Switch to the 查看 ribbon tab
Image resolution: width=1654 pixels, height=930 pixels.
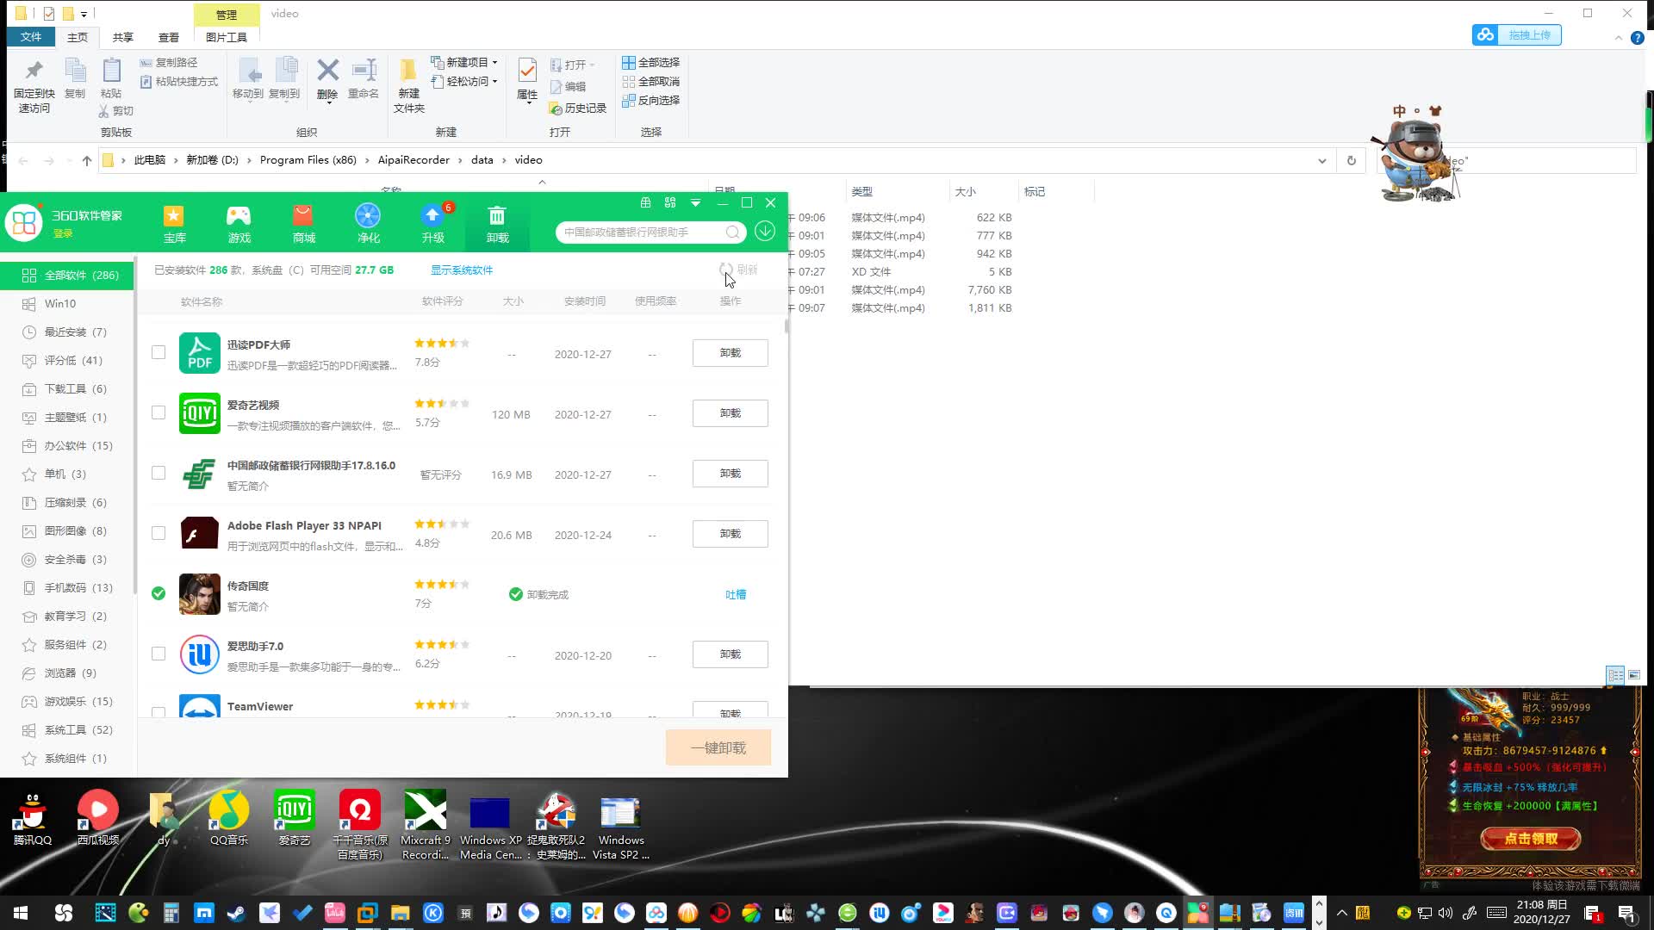[169, 37]
